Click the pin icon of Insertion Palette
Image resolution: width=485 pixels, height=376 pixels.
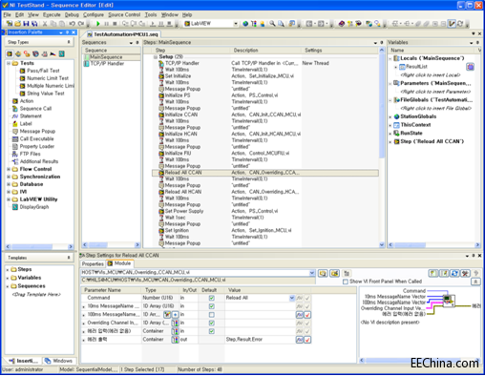(x=67, y=32)
